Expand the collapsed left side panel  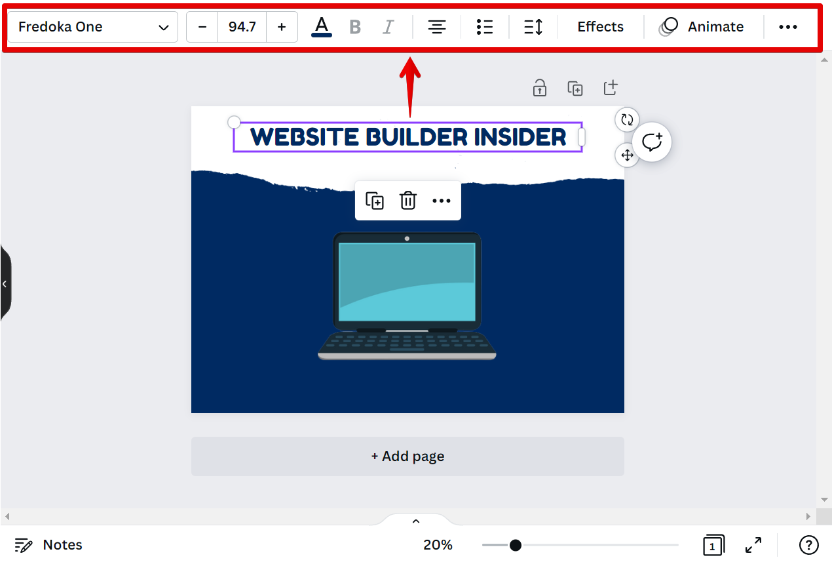(x=5, y=283)
